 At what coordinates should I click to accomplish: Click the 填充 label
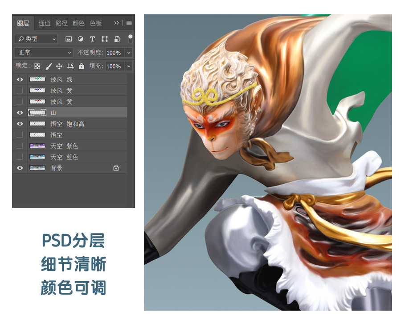click(96, 66)
